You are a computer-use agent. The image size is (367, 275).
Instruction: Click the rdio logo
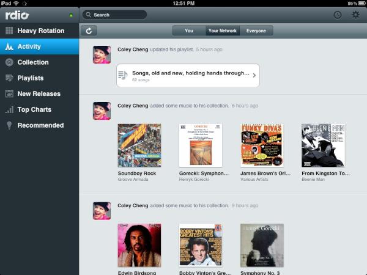tap(17, 15)
